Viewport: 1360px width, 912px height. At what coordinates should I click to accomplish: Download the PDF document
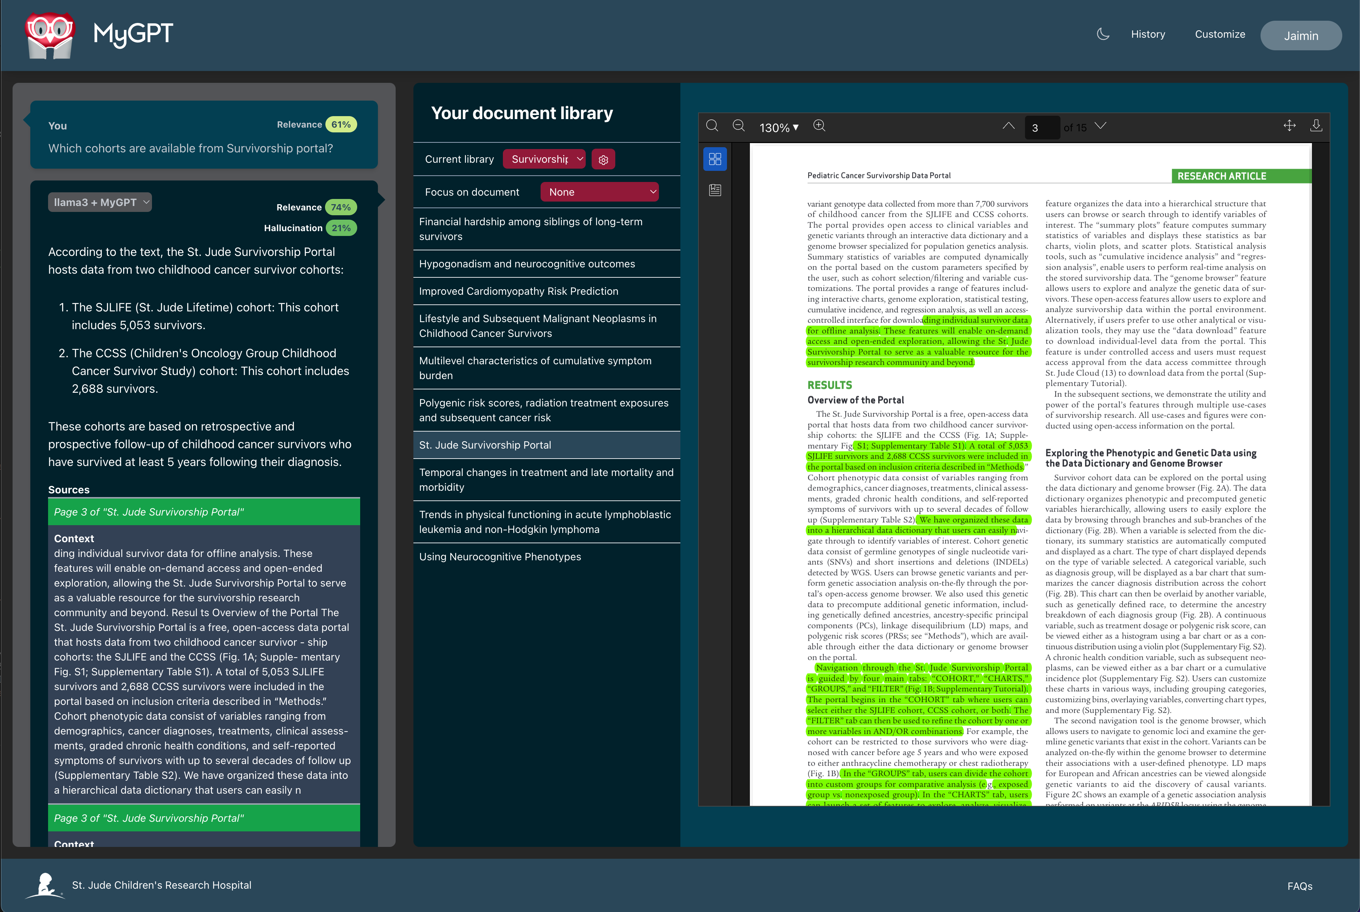point(1316,126)
